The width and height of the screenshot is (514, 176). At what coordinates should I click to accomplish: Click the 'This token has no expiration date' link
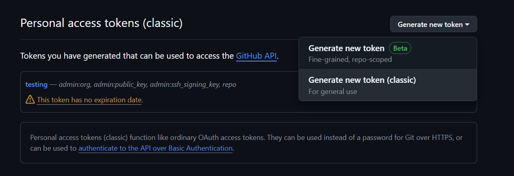click(x=89, y=100)
